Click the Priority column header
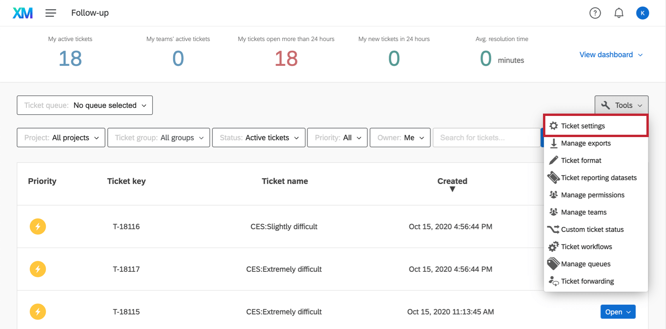Viewport: 666px width, 329px height. pyautogui.click(x=42, y=181)
